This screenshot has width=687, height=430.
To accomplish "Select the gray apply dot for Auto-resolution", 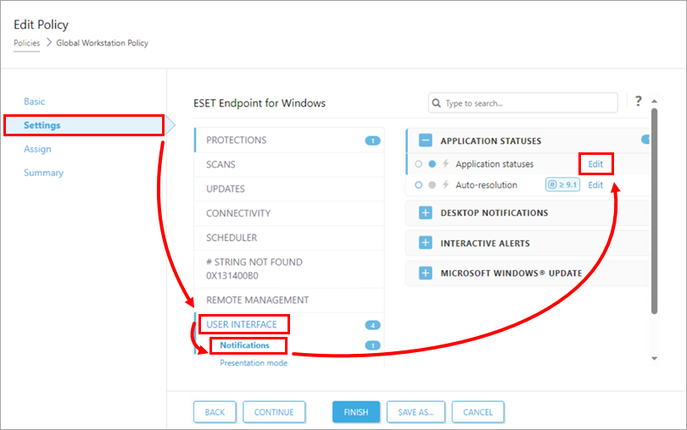I will [x=433, y=185].
